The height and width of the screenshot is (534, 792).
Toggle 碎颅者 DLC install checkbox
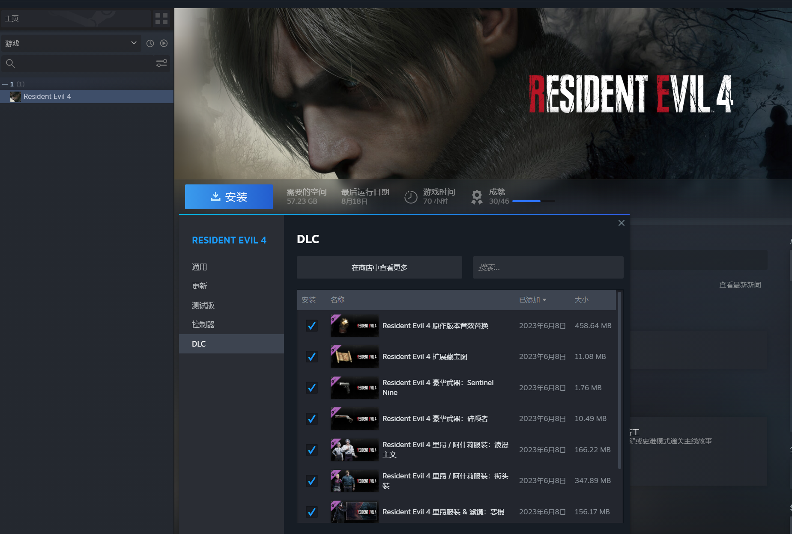[x=312, y=419]
